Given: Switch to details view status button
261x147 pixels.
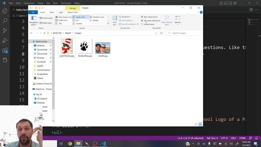Looking at the screenshot, I should pos(197,124).
